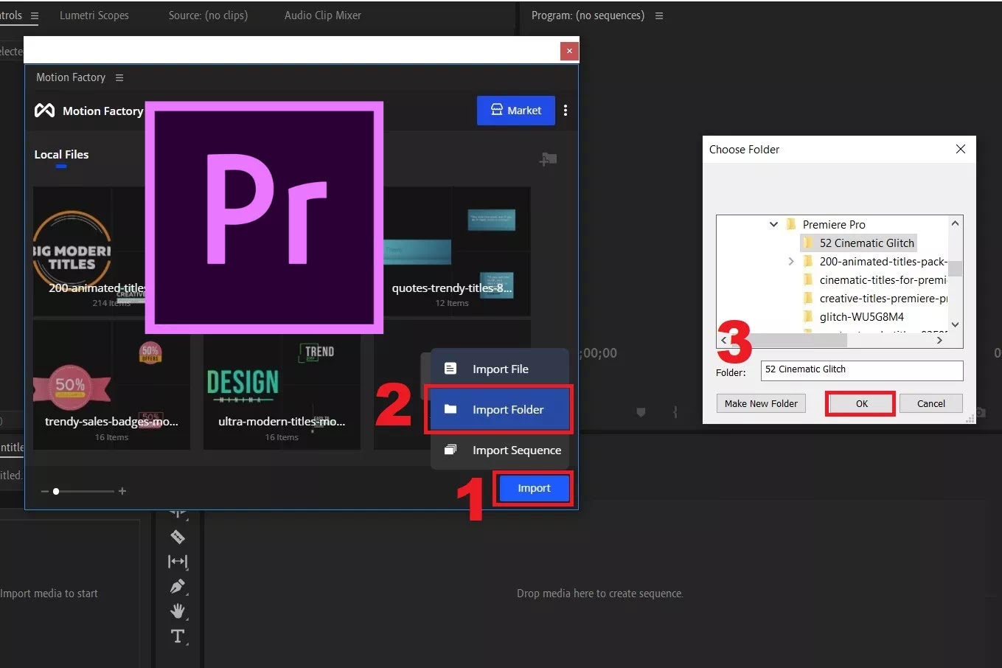Click the add folder icon in Local Files

coord(548,159)
